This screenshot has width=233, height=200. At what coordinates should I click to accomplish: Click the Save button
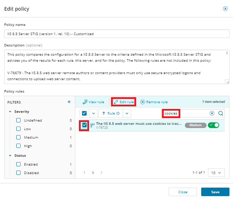coord(215,192)
